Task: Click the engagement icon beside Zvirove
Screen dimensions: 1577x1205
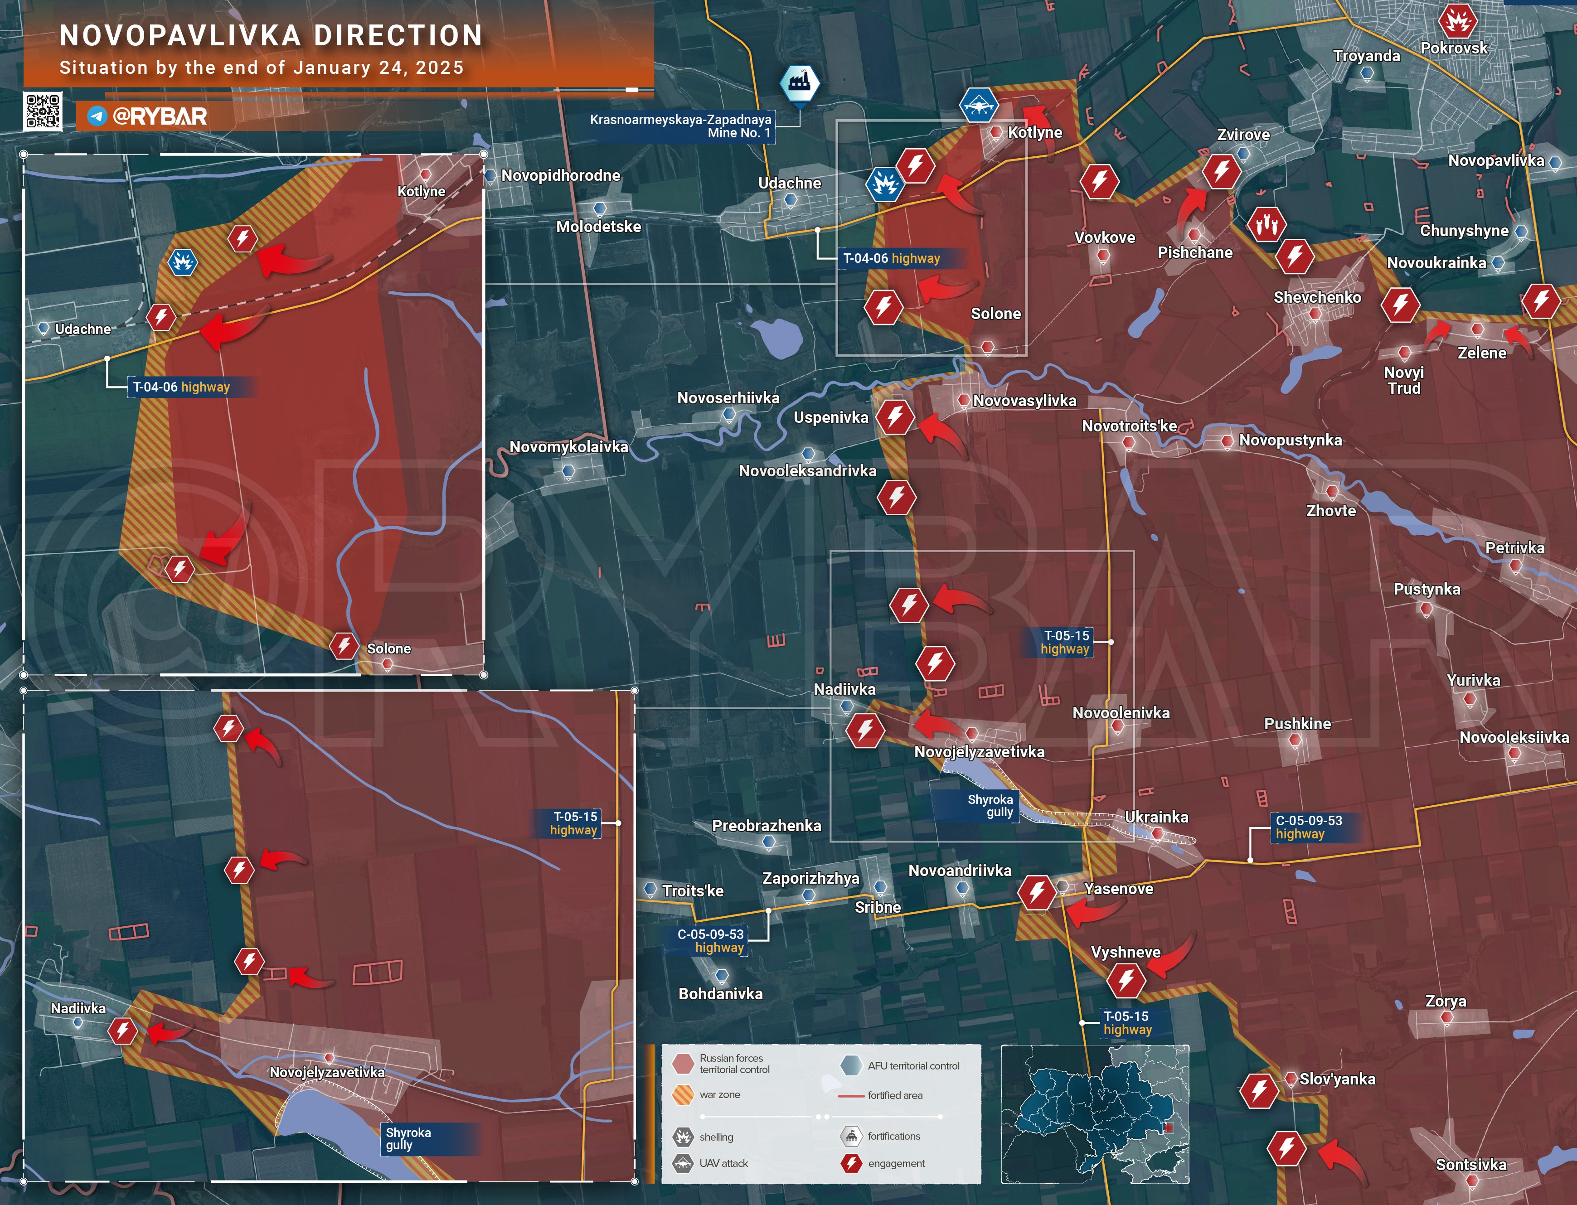Action: pyautogui.click(x=1221, y=171)
